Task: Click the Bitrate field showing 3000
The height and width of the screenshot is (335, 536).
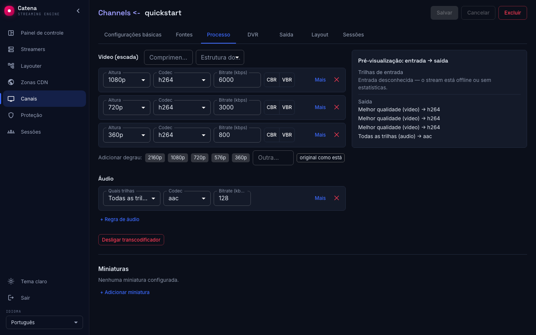Action: point(237,107)
